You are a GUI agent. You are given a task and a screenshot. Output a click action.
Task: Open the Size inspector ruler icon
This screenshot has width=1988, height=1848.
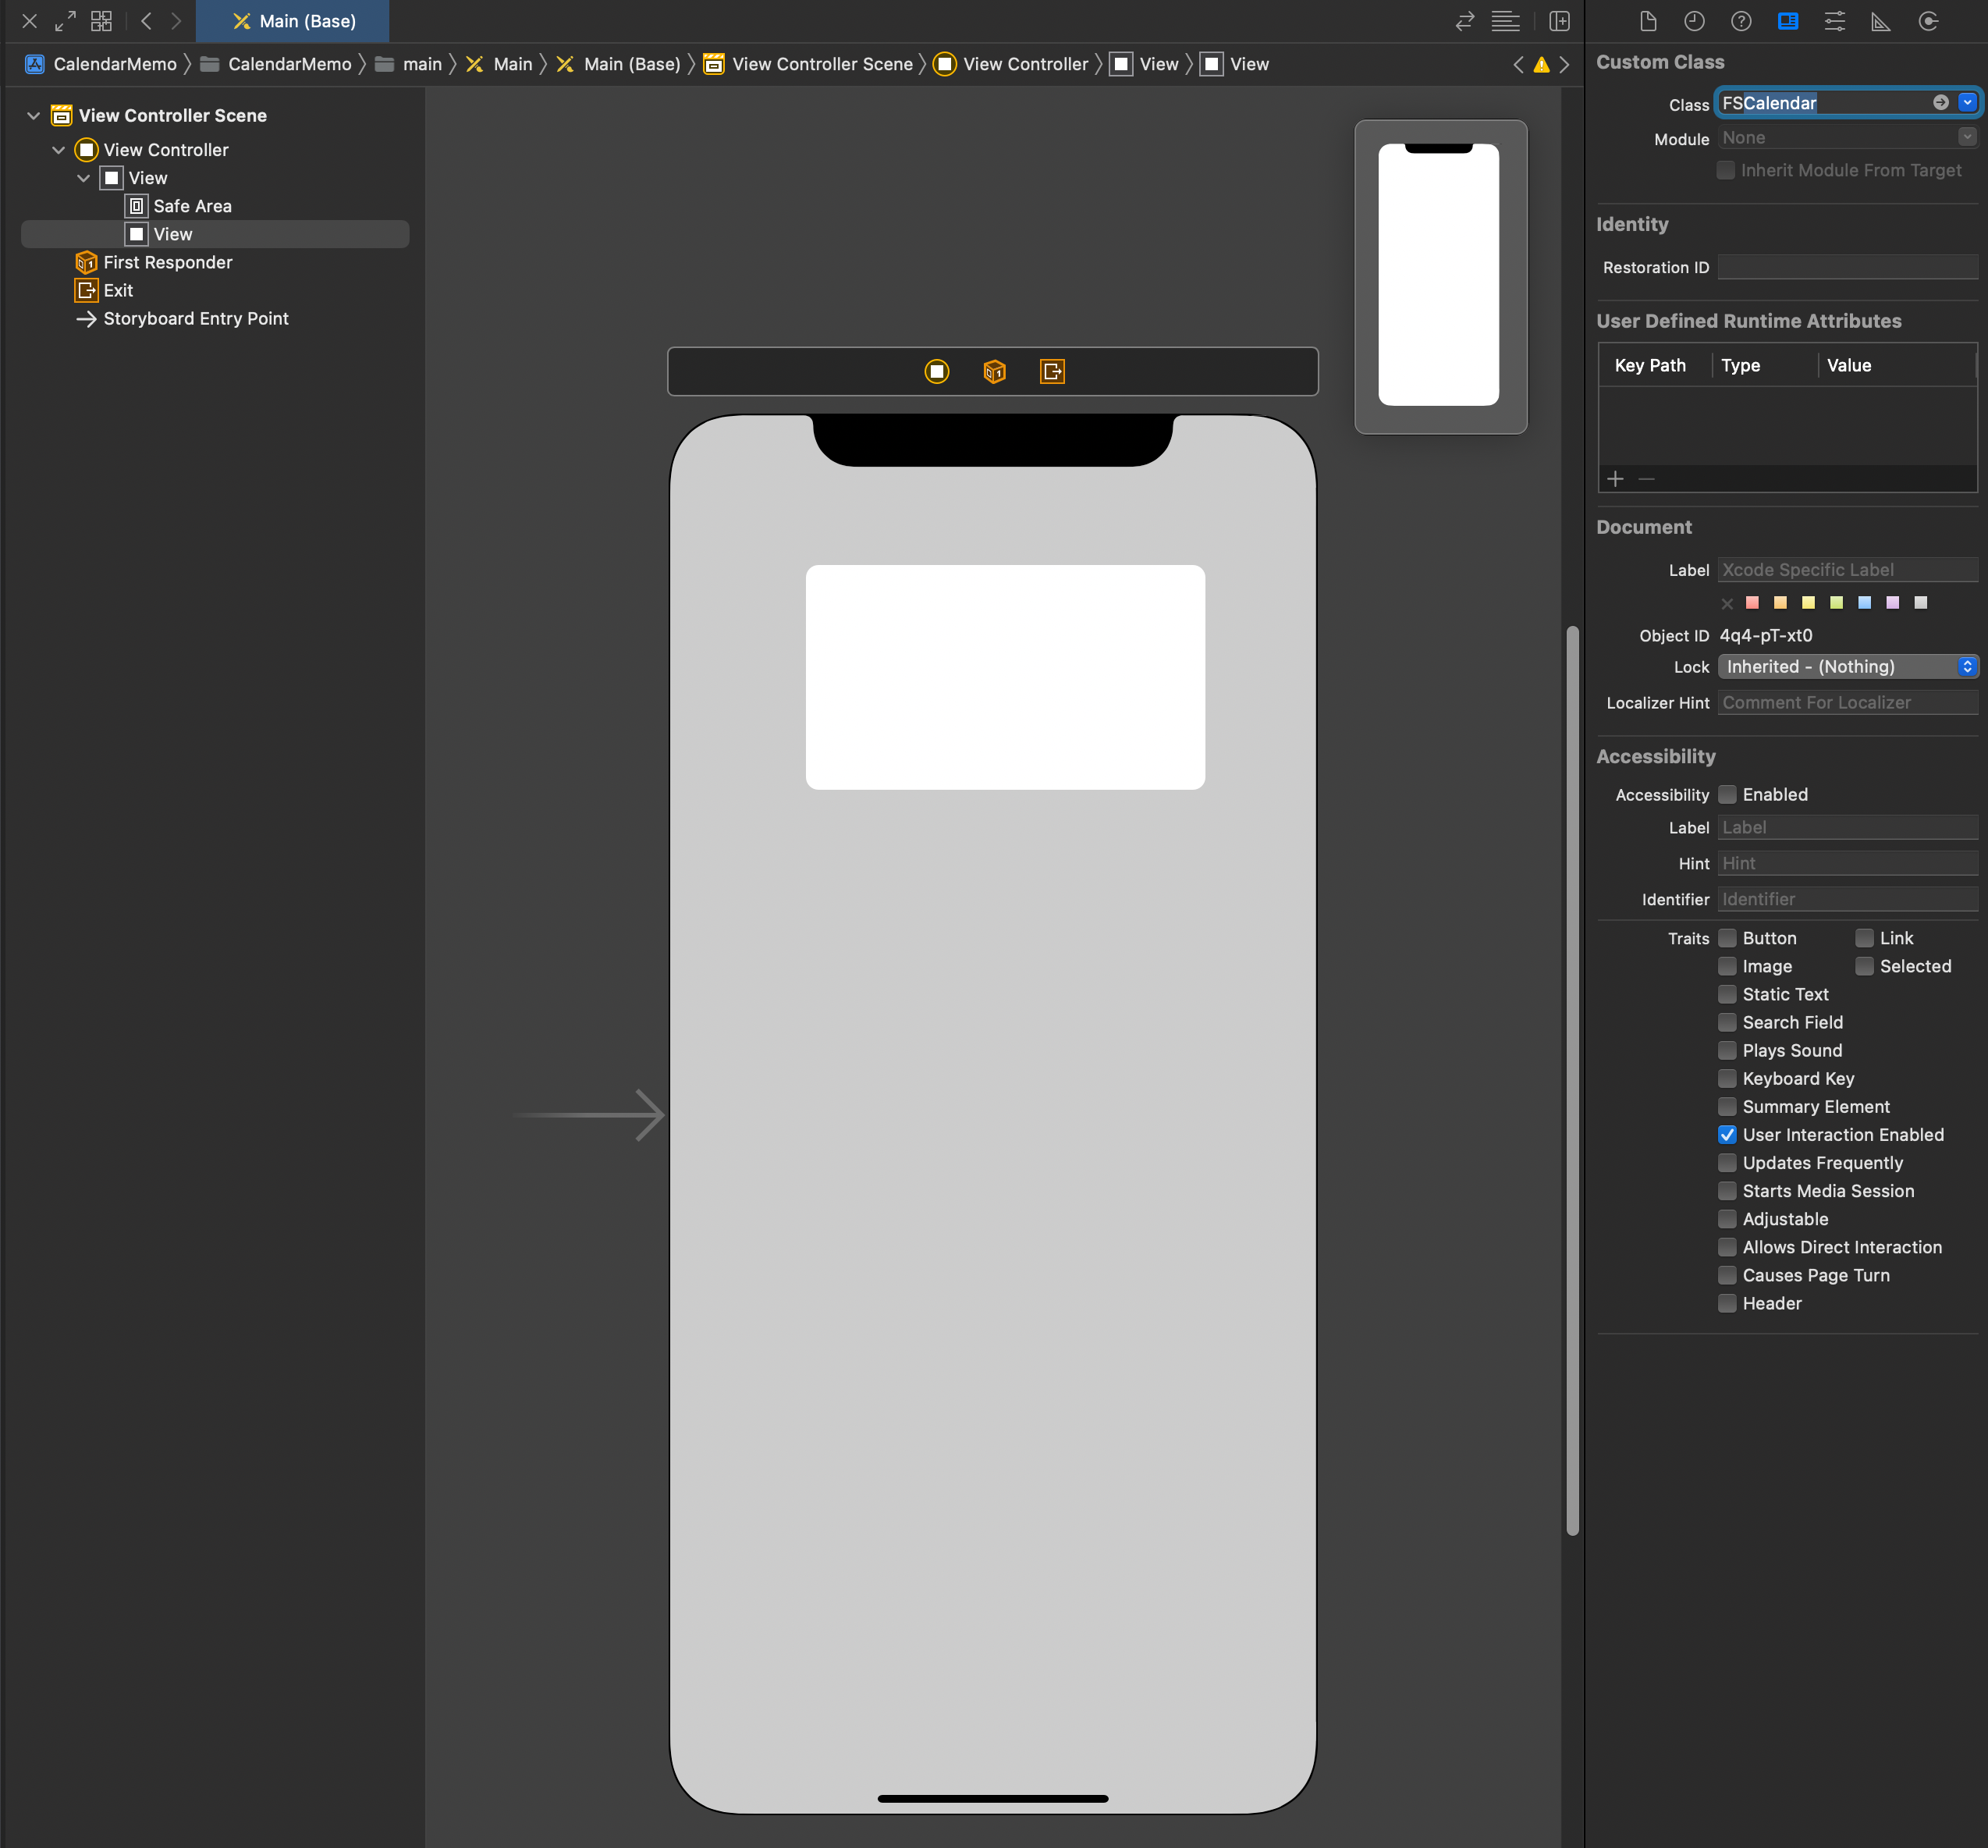pos(1881,21)
